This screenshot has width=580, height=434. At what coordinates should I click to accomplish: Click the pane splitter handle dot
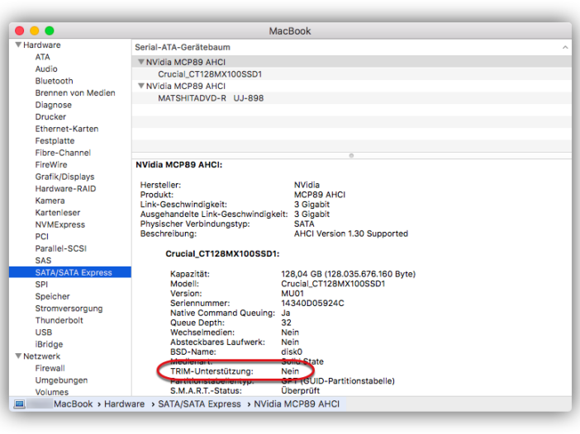click(x=351, y=155)
